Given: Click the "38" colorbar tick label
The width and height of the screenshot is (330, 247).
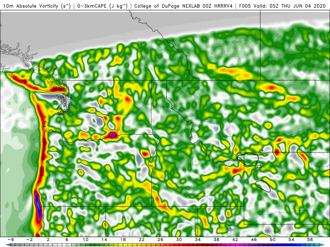Looking at the screenshot, I should tap(217, 240).
